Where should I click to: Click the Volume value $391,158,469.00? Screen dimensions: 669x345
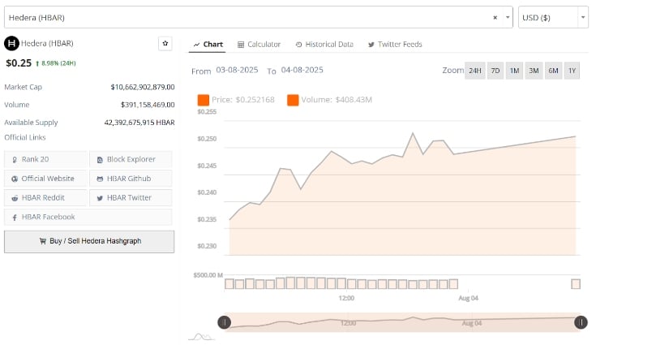coord(148,105)
